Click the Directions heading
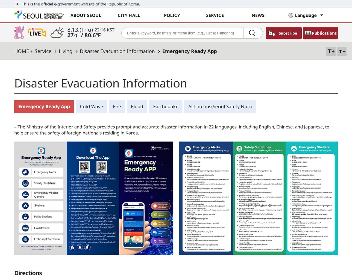This screenshot has width=352, height=275. [28, 272]
